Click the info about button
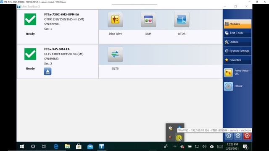Viewport: 269px width, 151px height. tap(229, 136)
